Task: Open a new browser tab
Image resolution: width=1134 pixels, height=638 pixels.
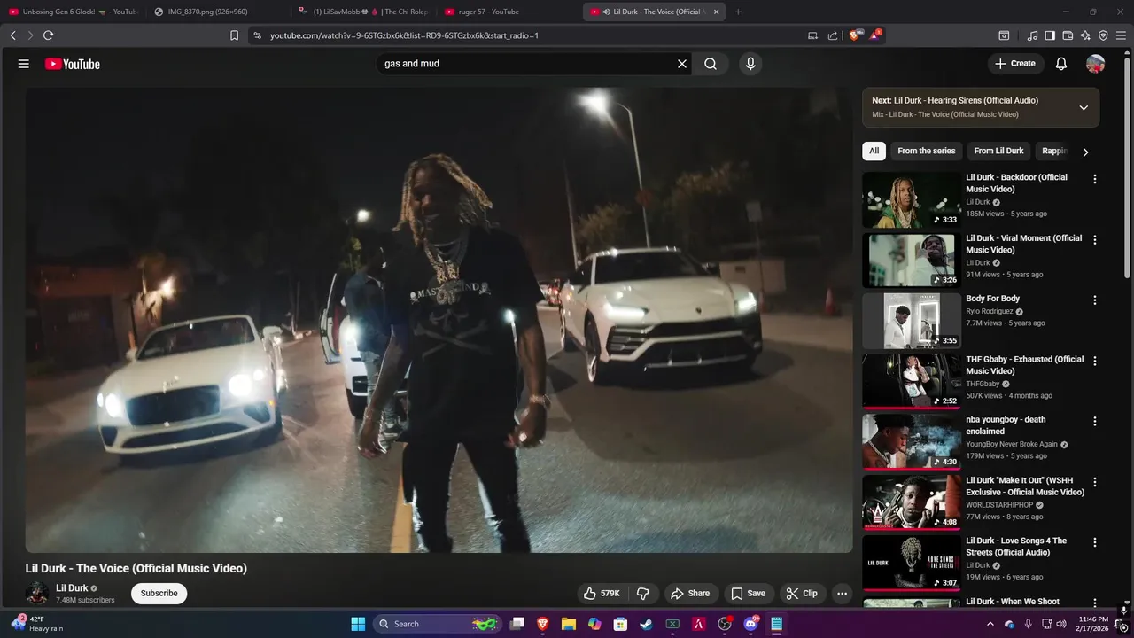Action: [738, 12]
